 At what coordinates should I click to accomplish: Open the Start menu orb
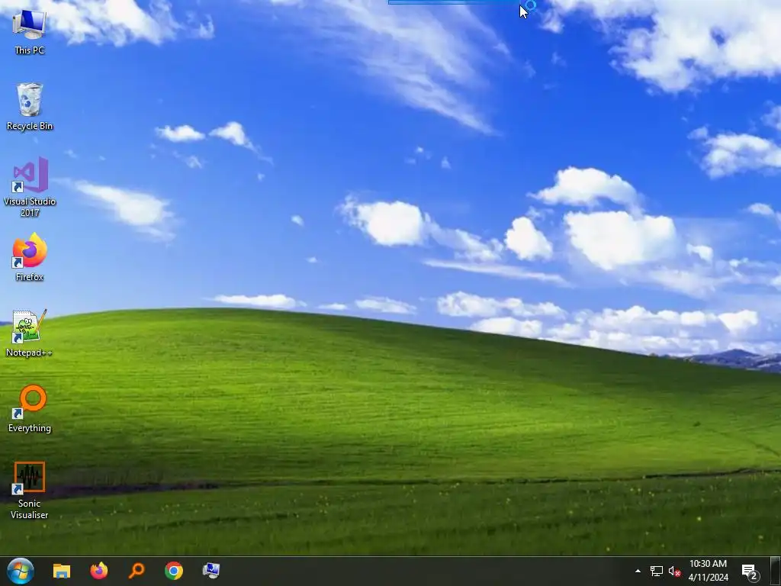[21, 571]
